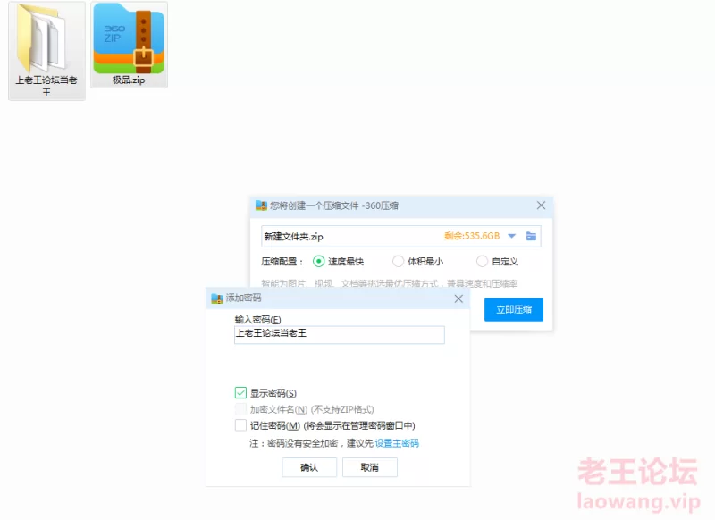Check the 记住密码 checkbox
The height and width of the screenshot is (520, 715).
pos(240,425)
